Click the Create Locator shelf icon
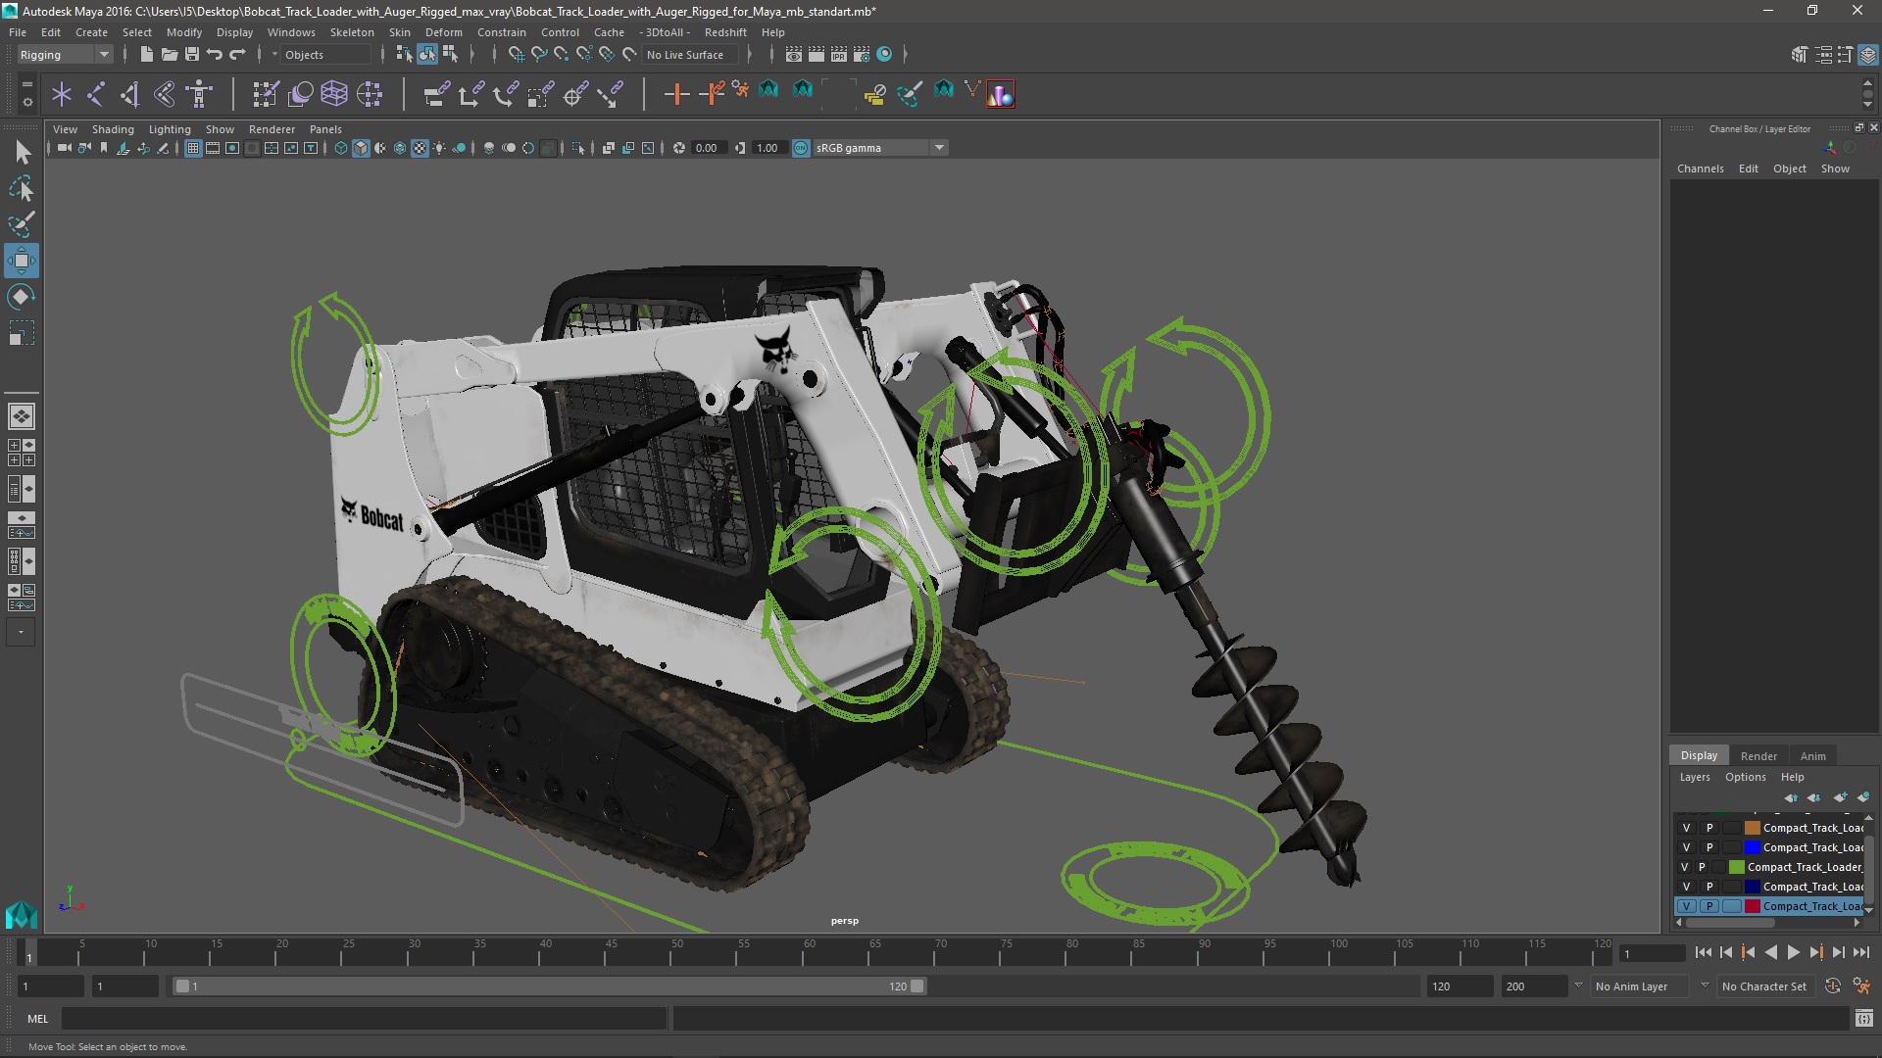Image resolution: width=1882 pixels, height=1058 pixels. click(62, 94)
